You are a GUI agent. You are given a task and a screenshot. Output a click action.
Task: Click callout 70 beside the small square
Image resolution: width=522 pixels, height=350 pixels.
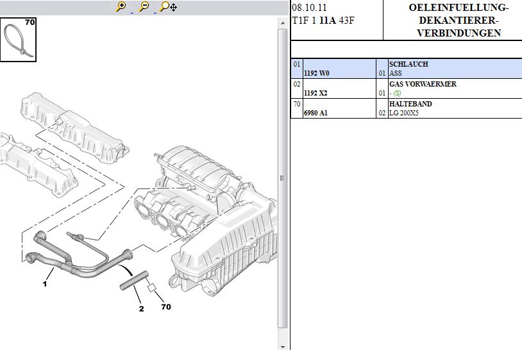[165, 307]
